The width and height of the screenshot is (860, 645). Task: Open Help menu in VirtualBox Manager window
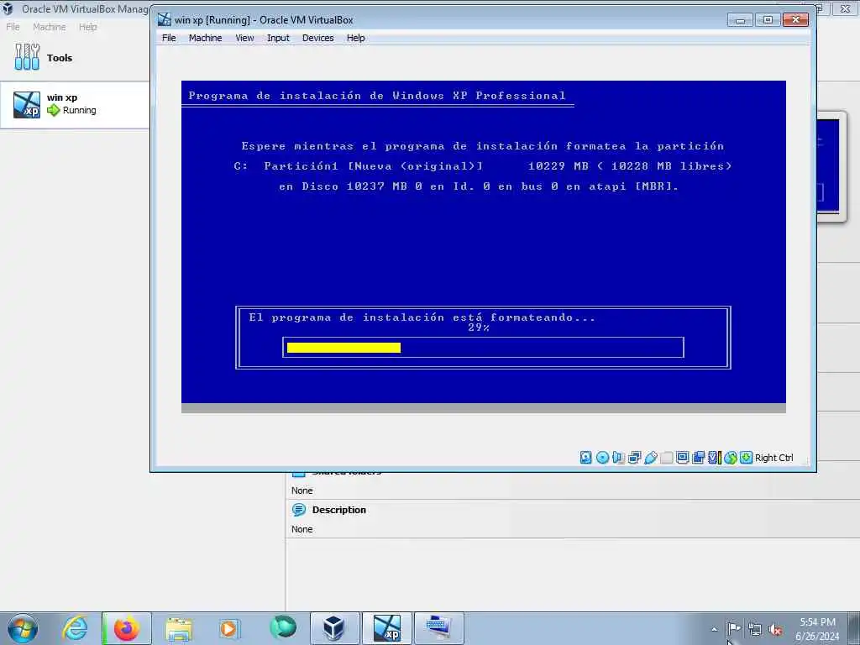[x=87, y=27]
